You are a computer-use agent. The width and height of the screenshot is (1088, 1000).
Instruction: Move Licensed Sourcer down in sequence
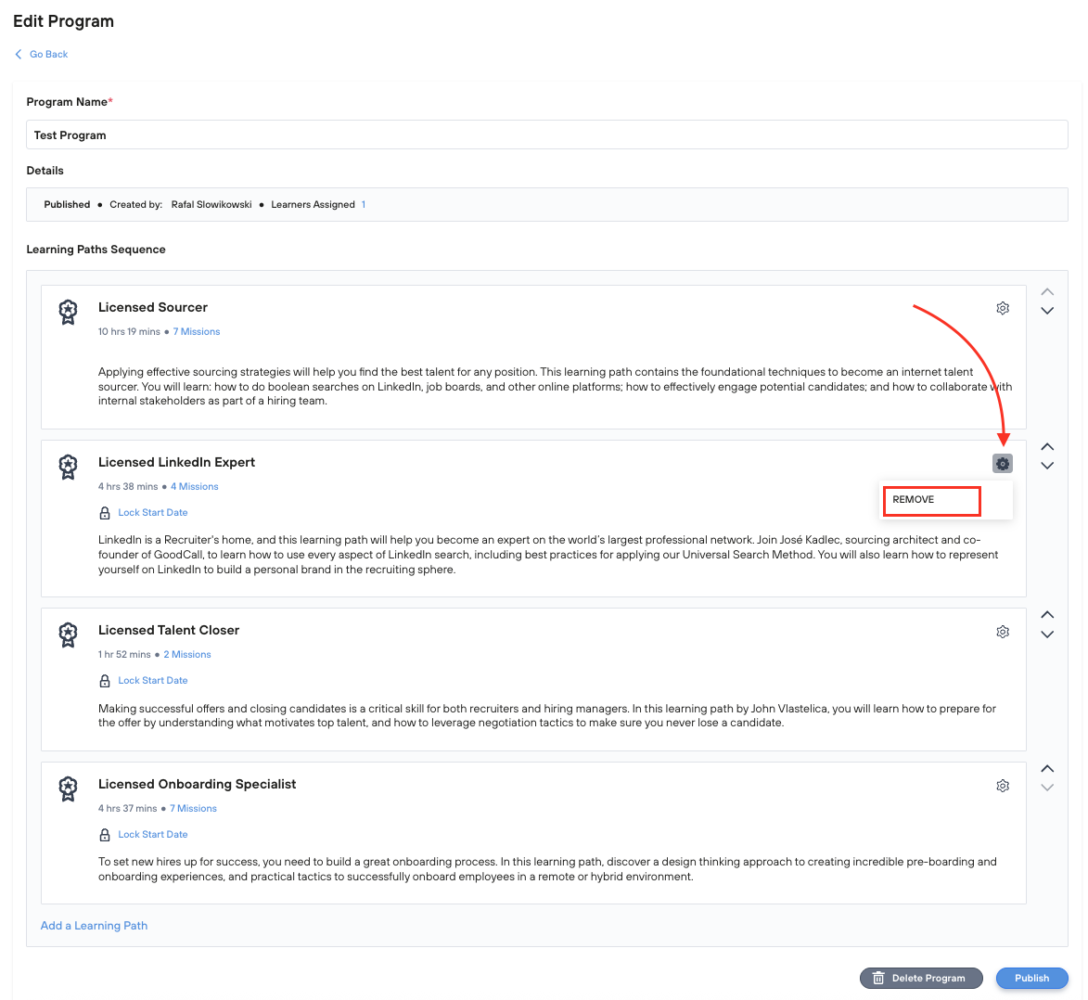1047,312
